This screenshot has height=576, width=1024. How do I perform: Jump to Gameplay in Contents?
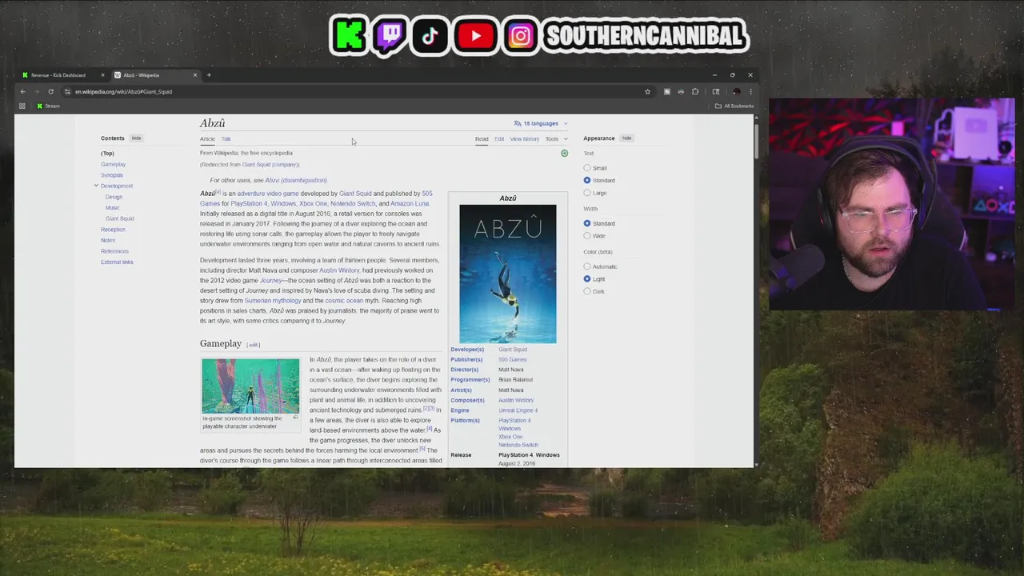tap(113, 164)
